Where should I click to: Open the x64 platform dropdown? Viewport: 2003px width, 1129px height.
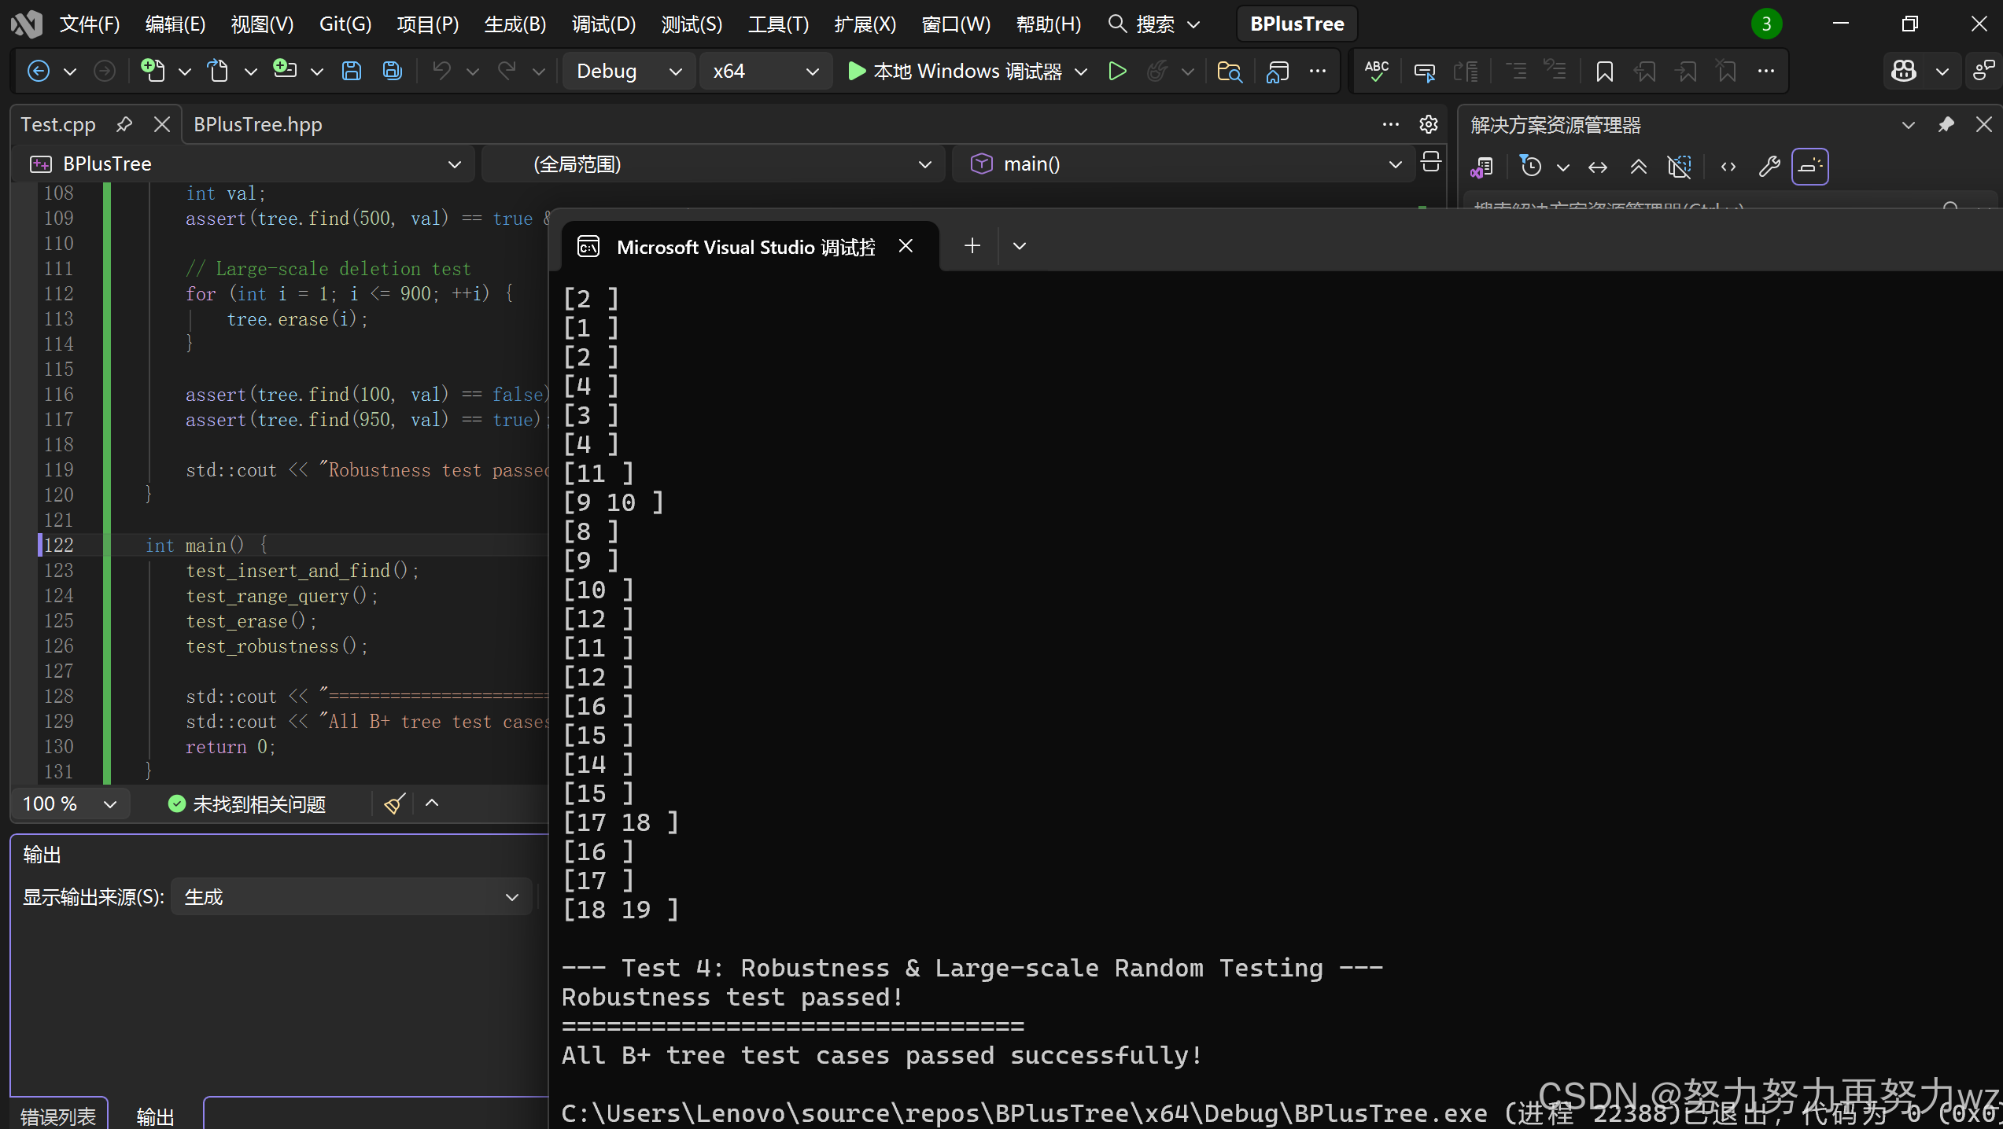(x=765, y=72)
